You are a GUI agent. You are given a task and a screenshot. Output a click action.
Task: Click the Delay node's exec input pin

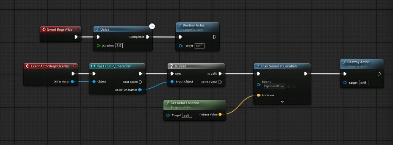[x=98, y=37]
